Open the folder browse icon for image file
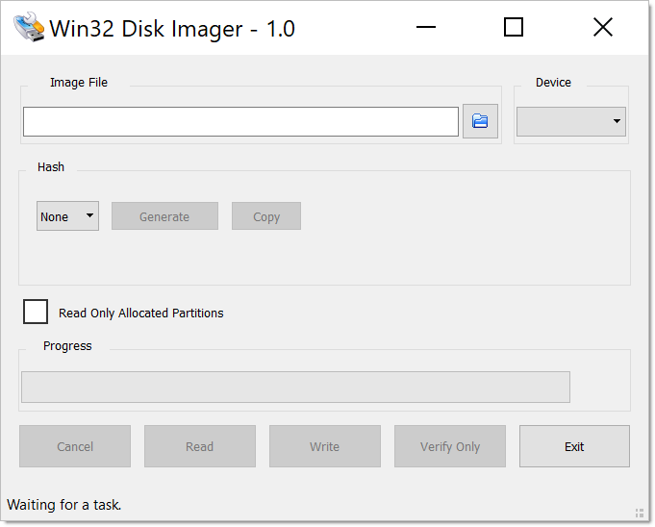The width and height of the screenshot is (655, 527). (x=480, y=121)
